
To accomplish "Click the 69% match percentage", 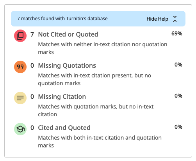I will coord(176,33).
